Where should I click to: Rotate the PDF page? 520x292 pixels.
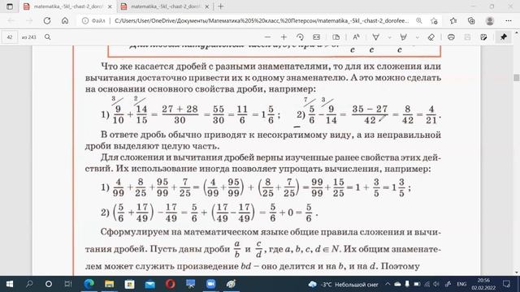[x=300, y=37]
